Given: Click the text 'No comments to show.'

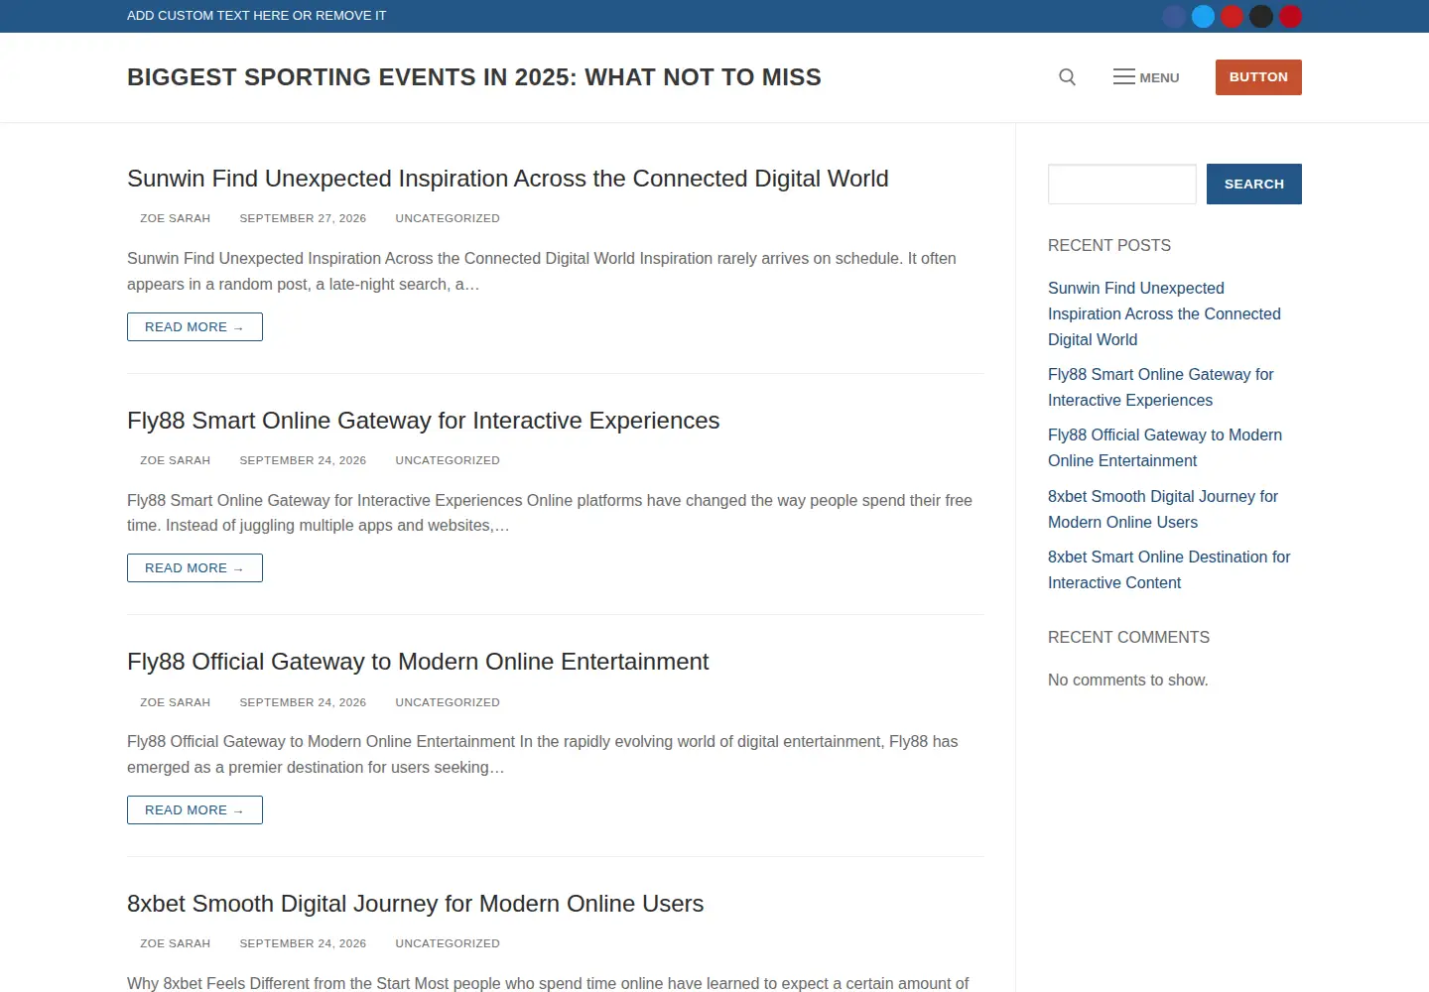Looking at the screenshot, I should (1128, 680).
